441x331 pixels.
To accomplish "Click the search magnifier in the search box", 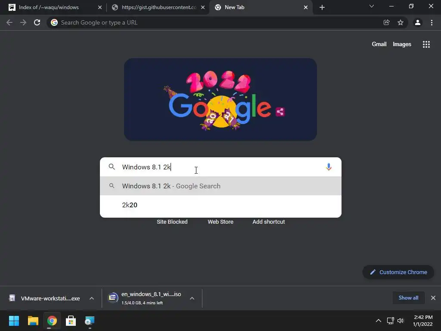I will click(x=112, y=167).
